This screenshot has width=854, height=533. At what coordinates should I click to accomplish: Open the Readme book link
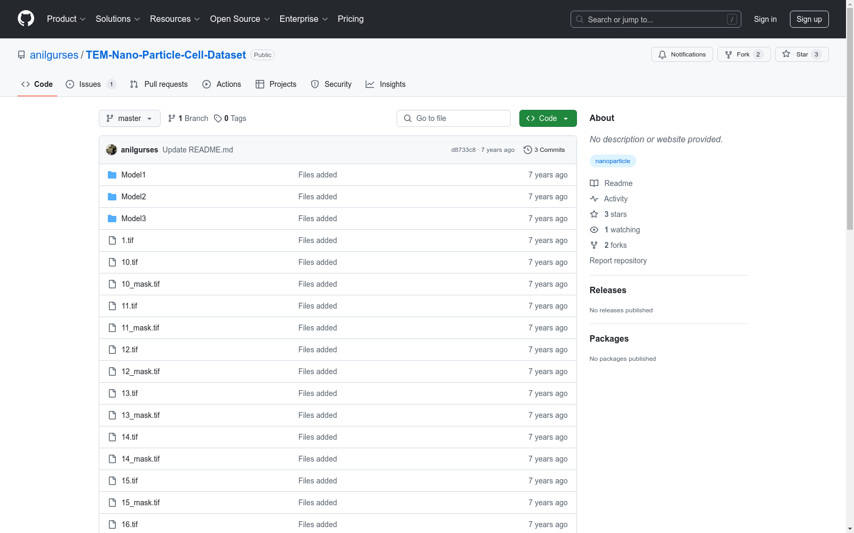coord(618,183)
